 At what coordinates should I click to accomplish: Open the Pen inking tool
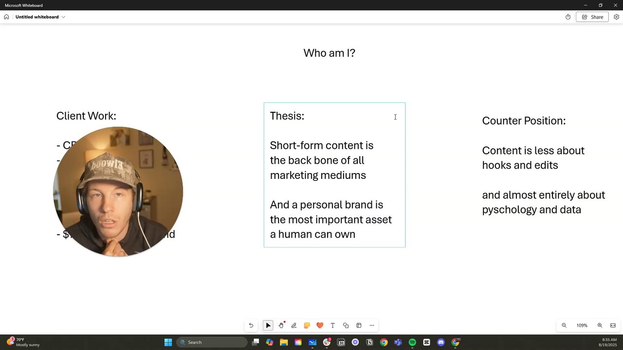click(294, 326)
